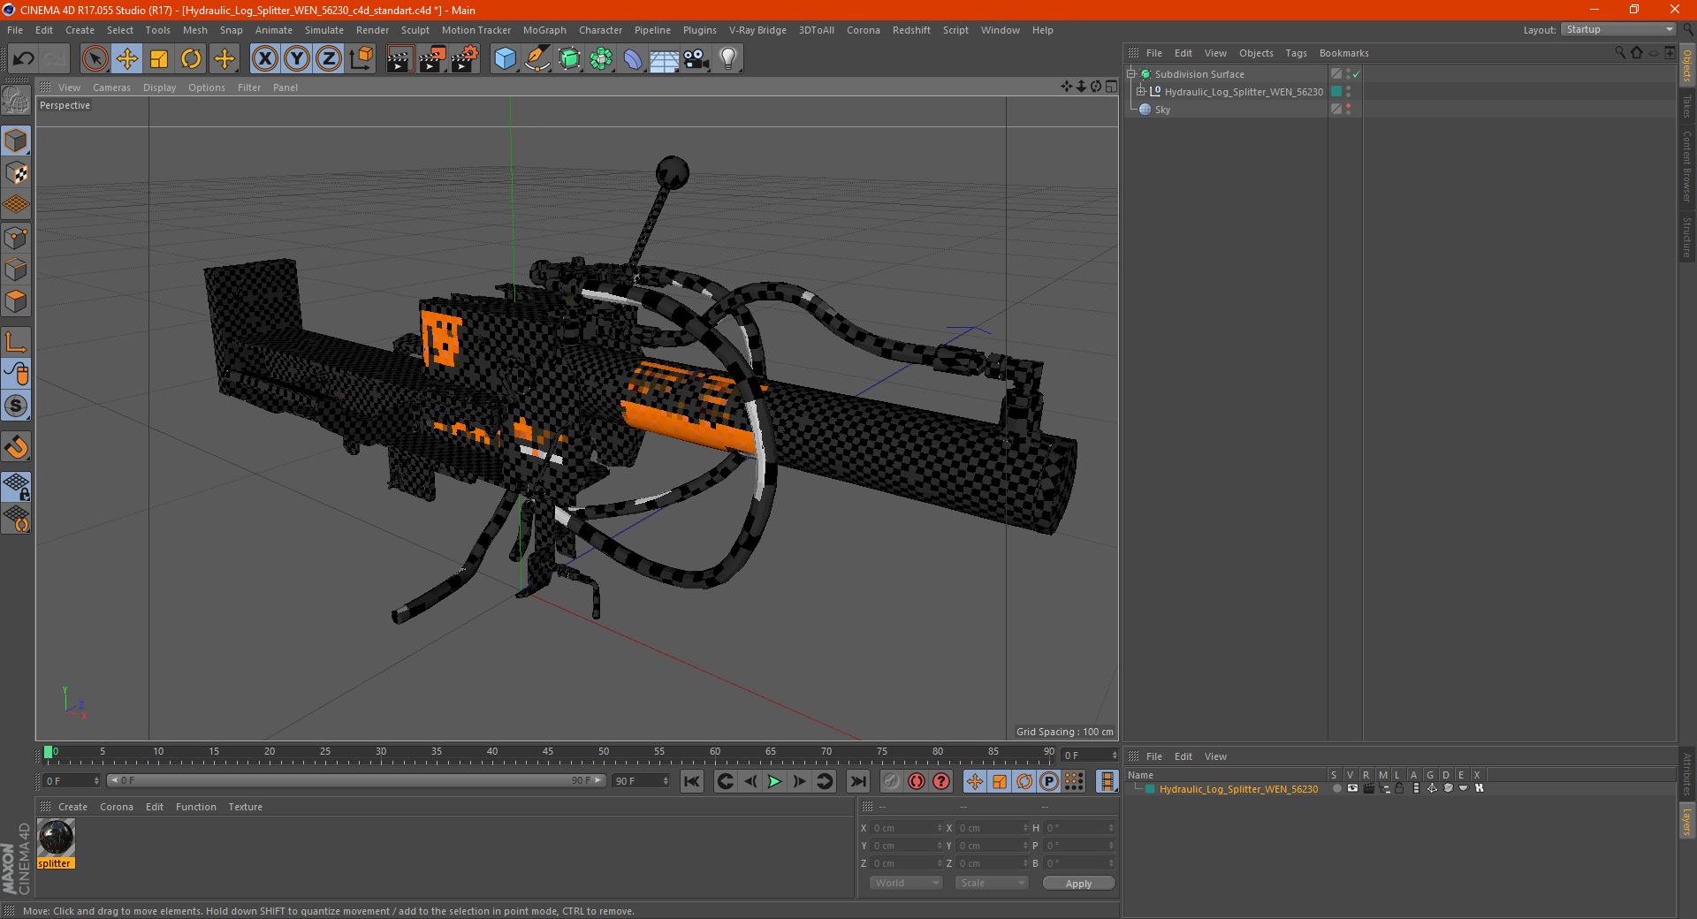Switch to Model mode in left sidebar
This screenshot has width=1697, height=919.
16,141
